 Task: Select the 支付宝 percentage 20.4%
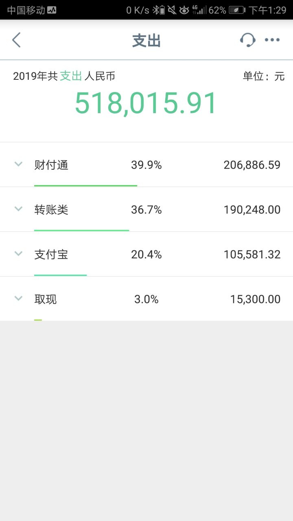point(146,254)
